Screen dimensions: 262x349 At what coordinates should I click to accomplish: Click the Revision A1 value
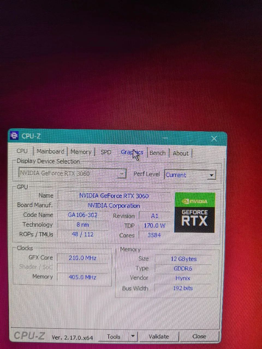[x=154, y=216]
